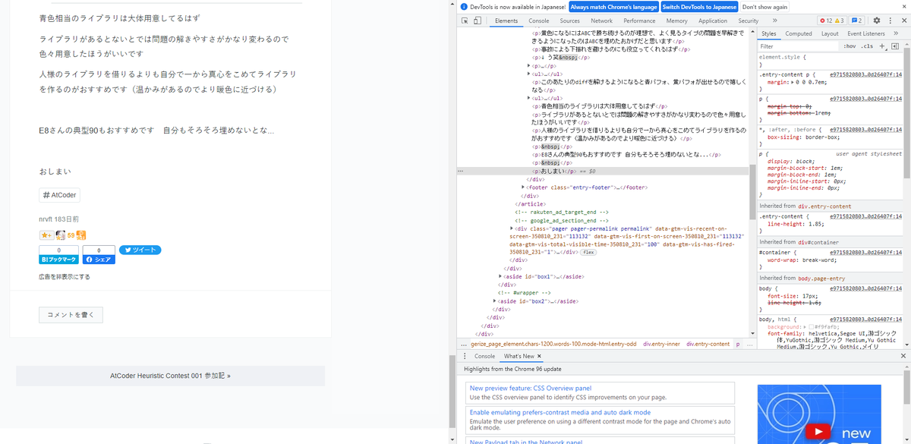Viewport: 911px width, 444px height.
Task: Select div.entry-inner breadcrumb
Action: tap(661, 344)
